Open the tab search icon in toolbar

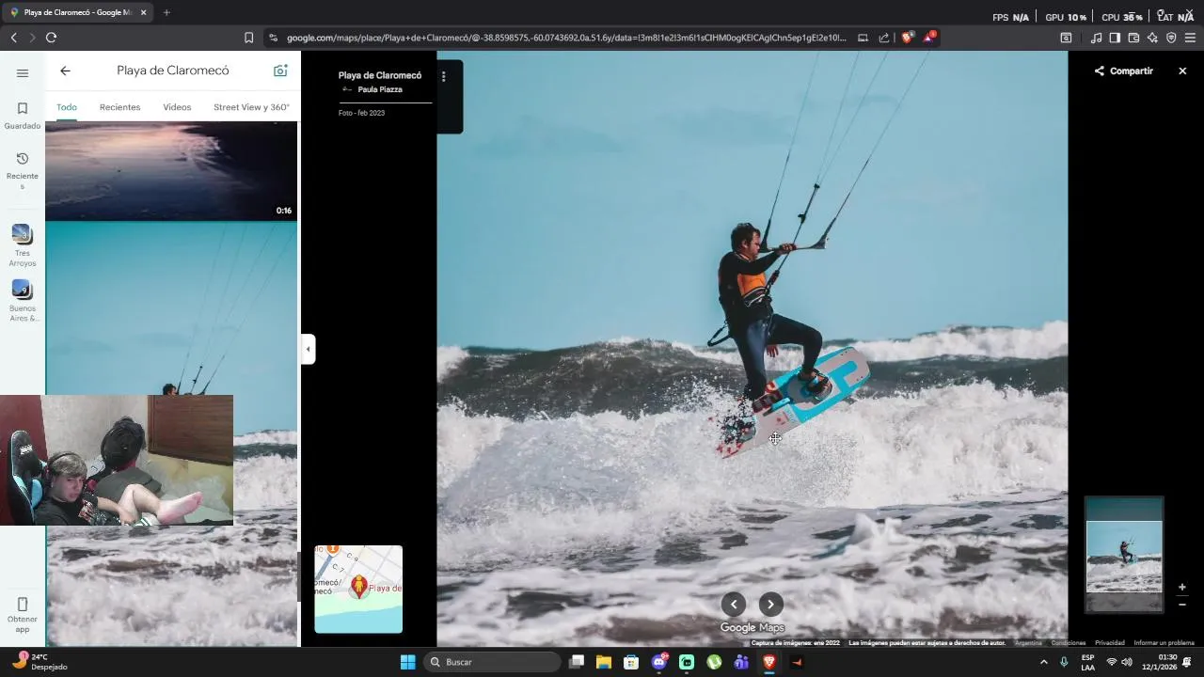click(x=1066, y=38)
